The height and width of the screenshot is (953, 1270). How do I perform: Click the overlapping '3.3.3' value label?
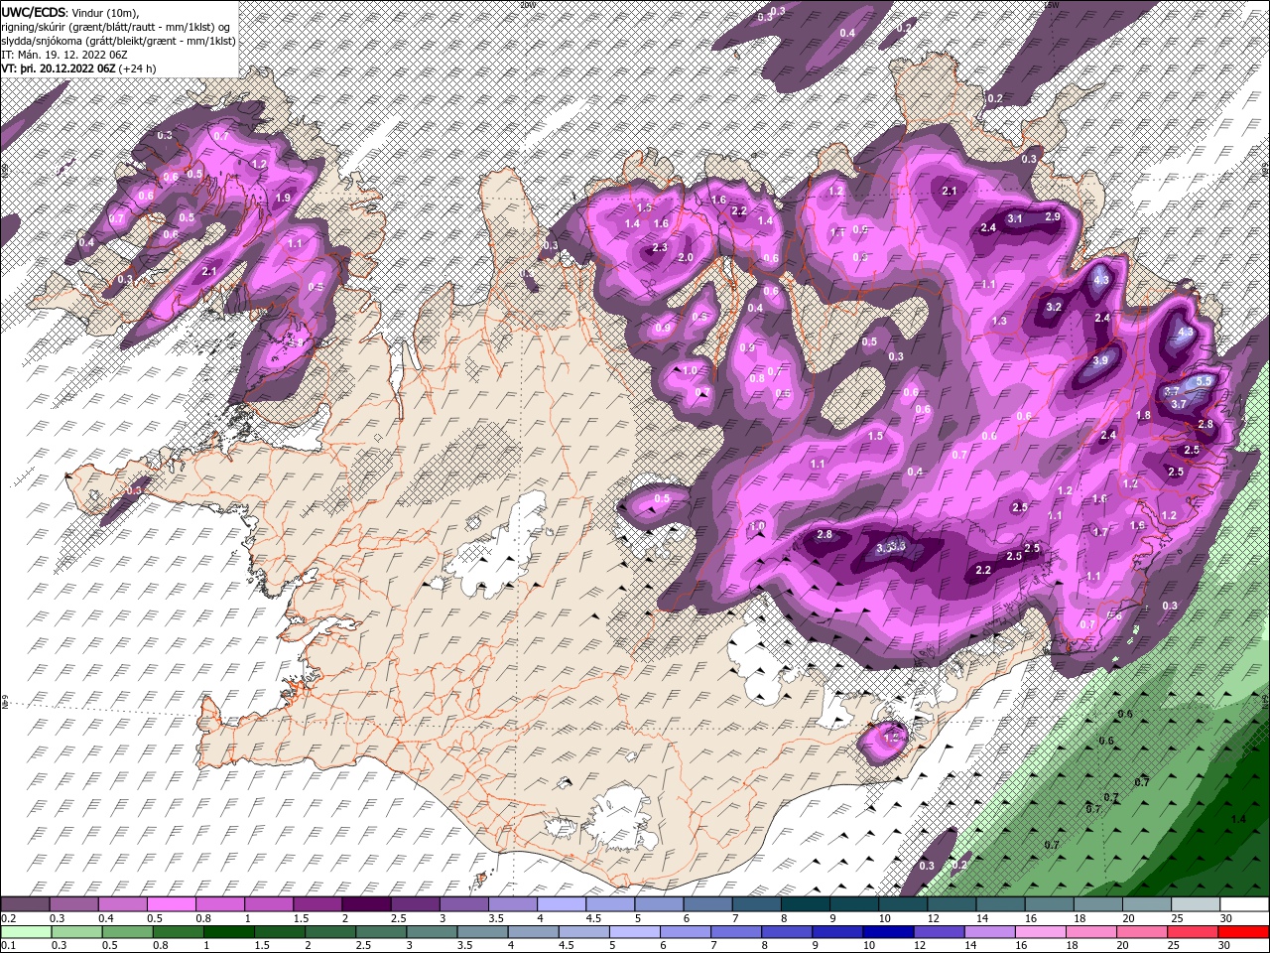[x=891, y=547]
